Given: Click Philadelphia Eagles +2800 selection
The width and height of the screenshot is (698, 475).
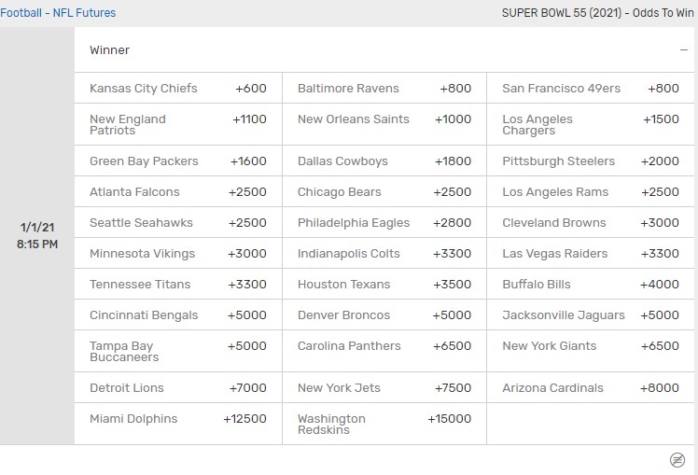Looking at the screenshot, I should 384,223.
